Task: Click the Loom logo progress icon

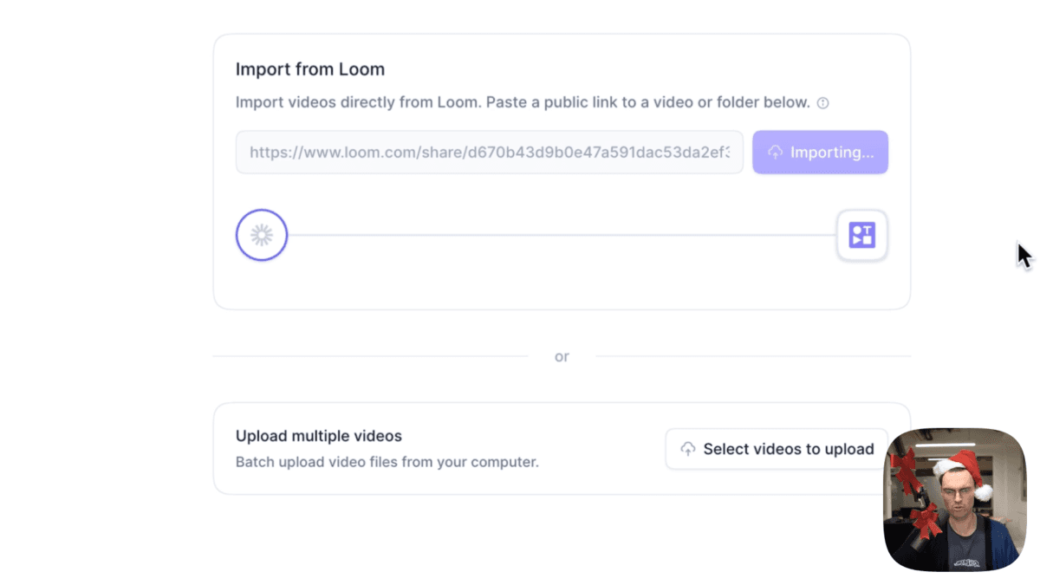Action: point(262,235)
